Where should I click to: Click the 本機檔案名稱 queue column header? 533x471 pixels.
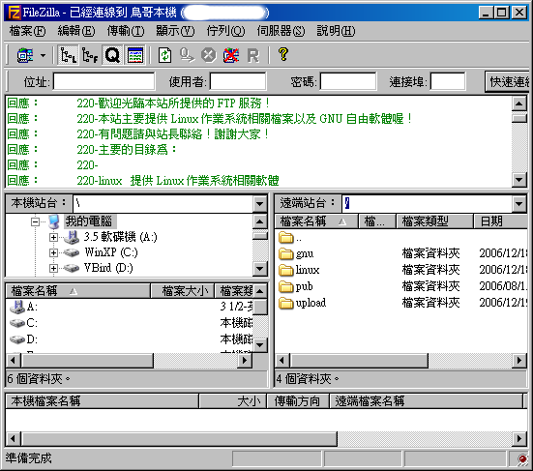102,401
